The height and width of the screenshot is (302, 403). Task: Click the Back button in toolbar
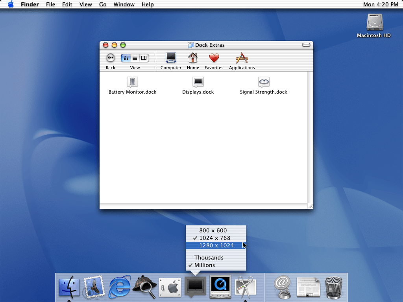point(111,58)
